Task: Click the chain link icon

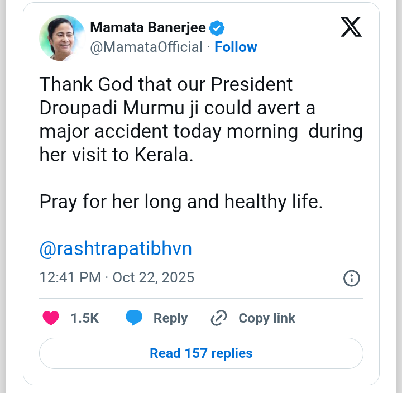Action: [x=218, y=318]
